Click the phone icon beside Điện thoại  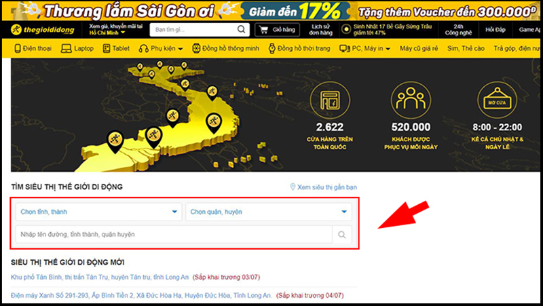pos(18,48)
